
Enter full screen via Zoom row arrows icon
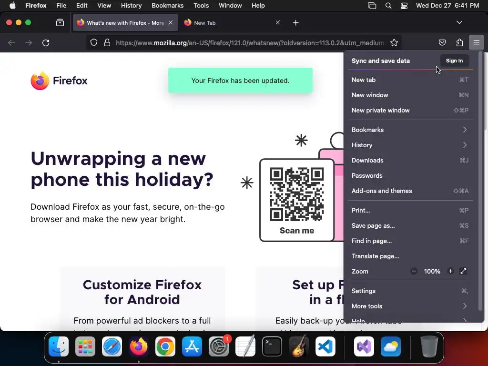(463, 271)
